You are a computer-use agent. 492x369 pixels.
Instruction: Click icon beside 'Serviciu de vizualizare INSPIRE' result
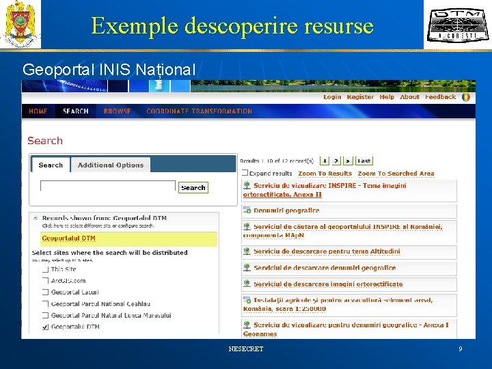click(x=247, y=185)
